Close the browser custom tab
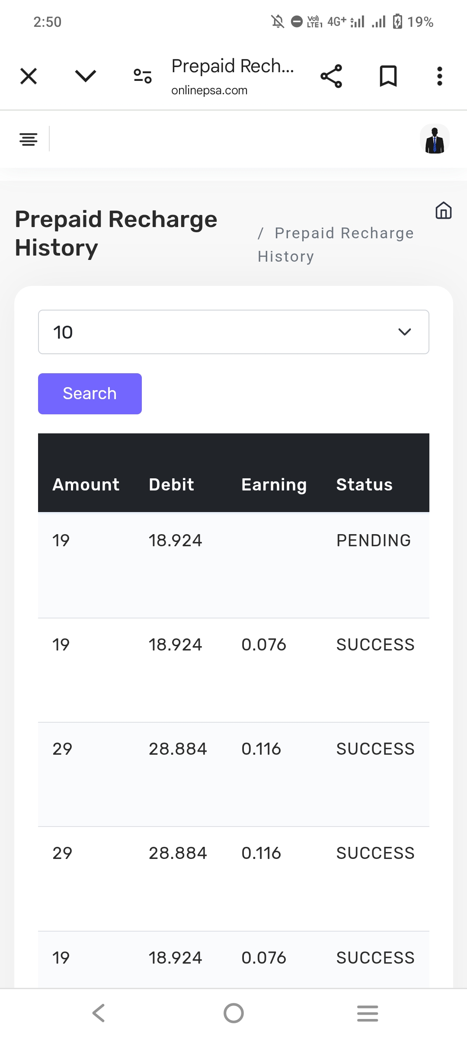This screenshot has height=1038, width=467. point(29,77)
